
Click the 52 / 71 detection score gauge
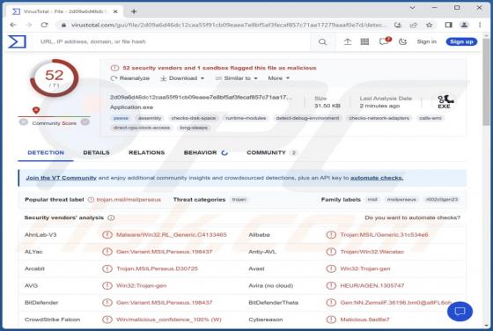(54, 77)
